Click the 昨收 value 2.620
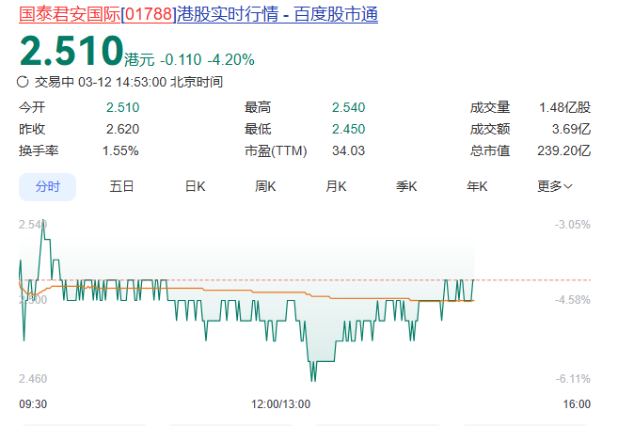The image size is (618, 426). [122, 129]
